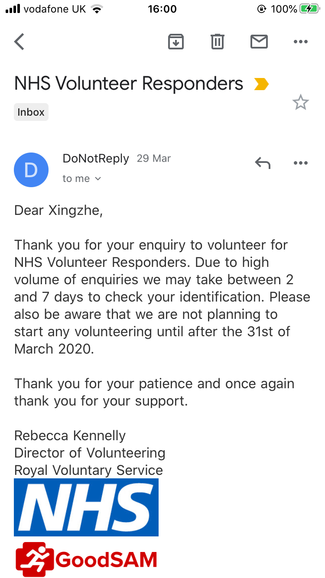Screen dimensions: 325x578
Task: Tap the email subject NHS Volunteer Responders
Action: click(129, 84)
